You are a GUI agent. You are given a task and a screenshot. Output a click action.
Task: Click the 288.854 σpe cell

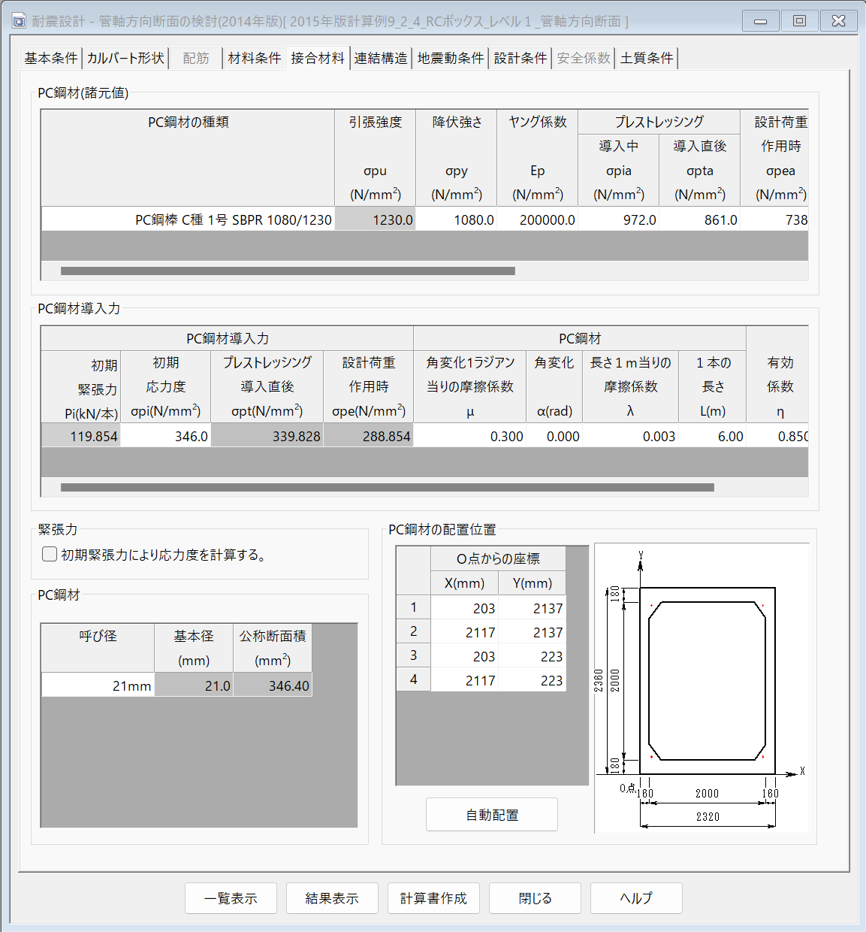coord(369,436)
